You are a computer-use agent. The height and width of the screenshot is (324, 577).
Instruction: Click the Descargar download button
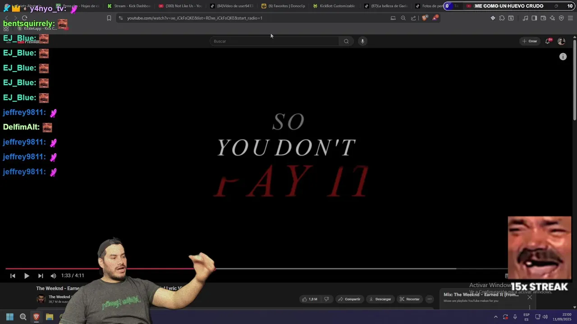point(380,299)
